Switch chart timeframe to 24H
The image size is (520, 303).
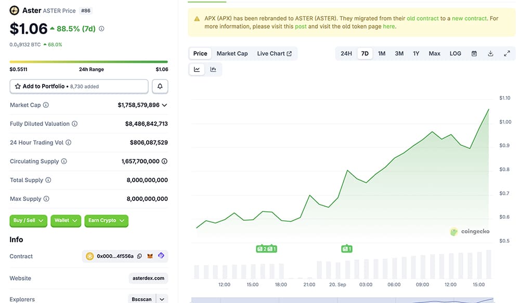(x=346, y=53)
